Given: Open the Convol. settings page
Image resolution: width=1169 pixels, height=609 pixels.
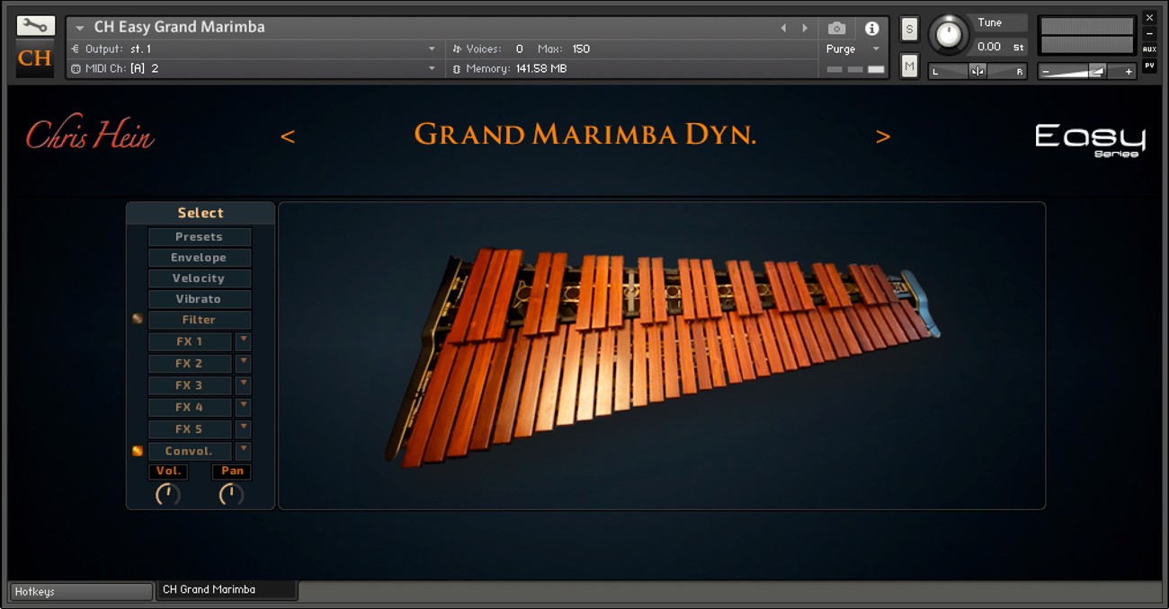Looking at the screenshot, I should (x=190, y=451).
